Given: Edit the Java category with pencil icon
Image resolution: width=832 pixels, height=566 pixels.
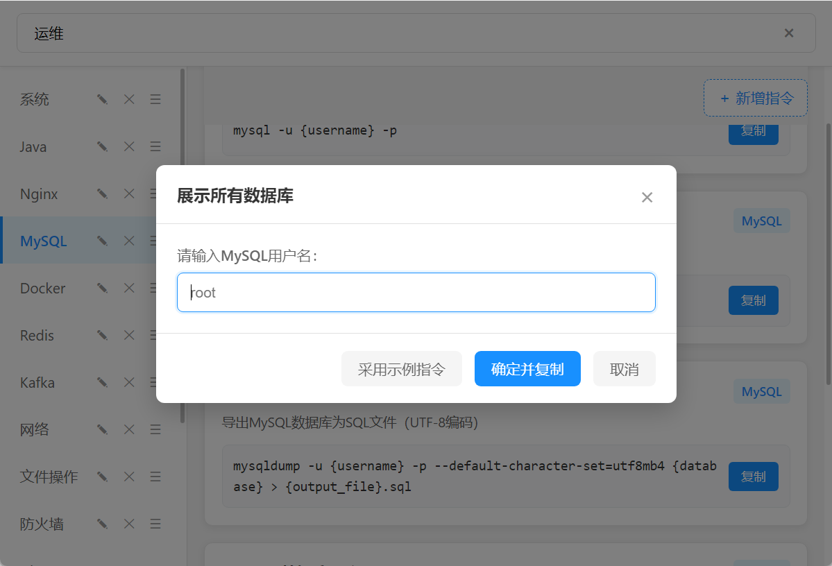Looking at the screenshot, I should tap(103, 146).
